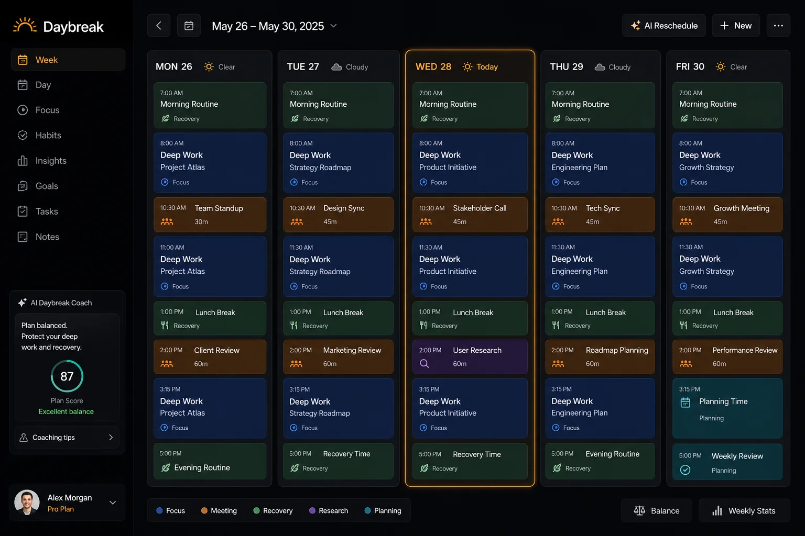Open the Notes section

68,237
